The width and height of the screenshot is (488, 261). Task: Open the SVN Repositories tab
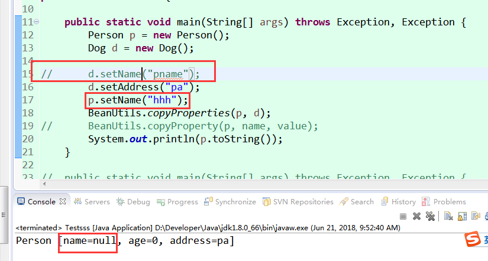pos(298,201)
